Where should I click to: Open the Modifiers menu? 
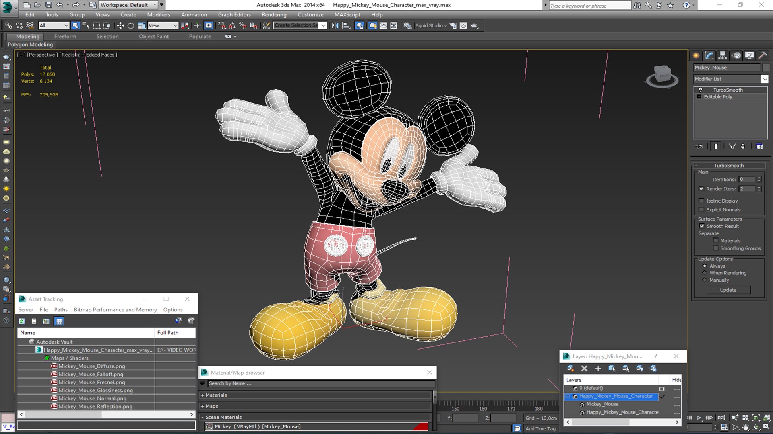click(x=159, y=15)
